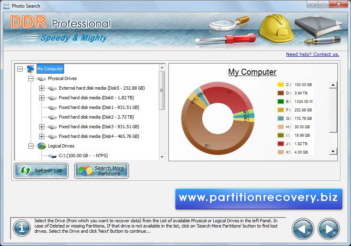Image resolution: width=351 pixels, height=246 pixels.
Task: Click the information icon beside instructions
Action: click(x=22, y=228)
